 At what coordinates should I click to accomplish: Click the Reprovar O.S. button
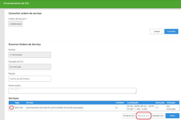pos(143,116)
